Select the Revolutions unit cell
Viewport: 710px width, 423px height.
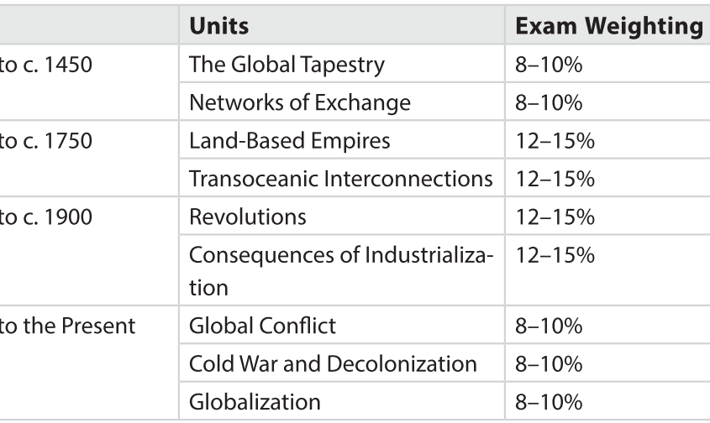tap(248, 217)
